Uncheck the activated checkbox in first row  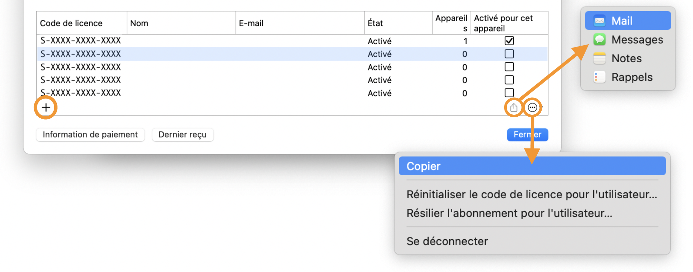pos(509,41)
